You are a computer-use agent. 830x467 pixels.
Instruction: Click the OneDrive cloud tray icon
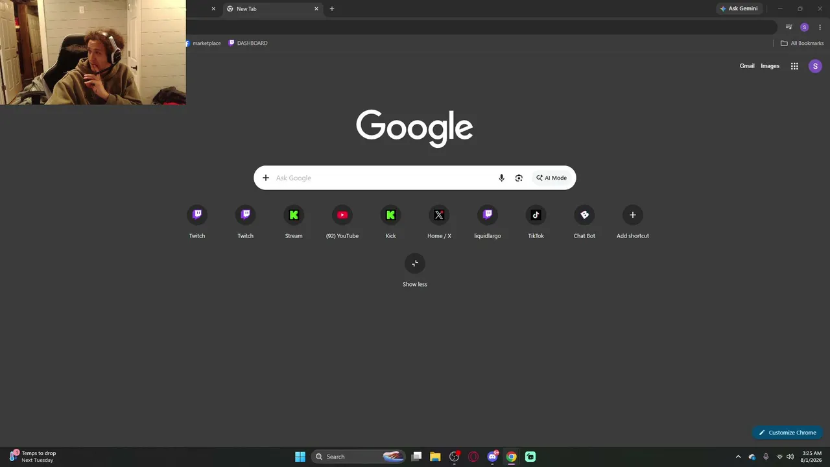click(x=752, y=457)
